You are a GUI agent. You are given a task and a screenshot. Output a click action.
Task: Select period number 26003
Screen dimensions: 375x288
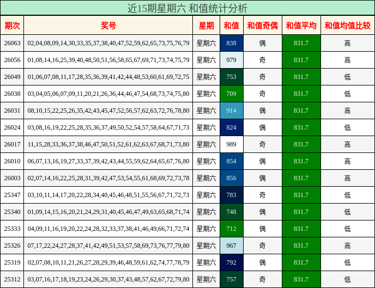pos(12,178)
